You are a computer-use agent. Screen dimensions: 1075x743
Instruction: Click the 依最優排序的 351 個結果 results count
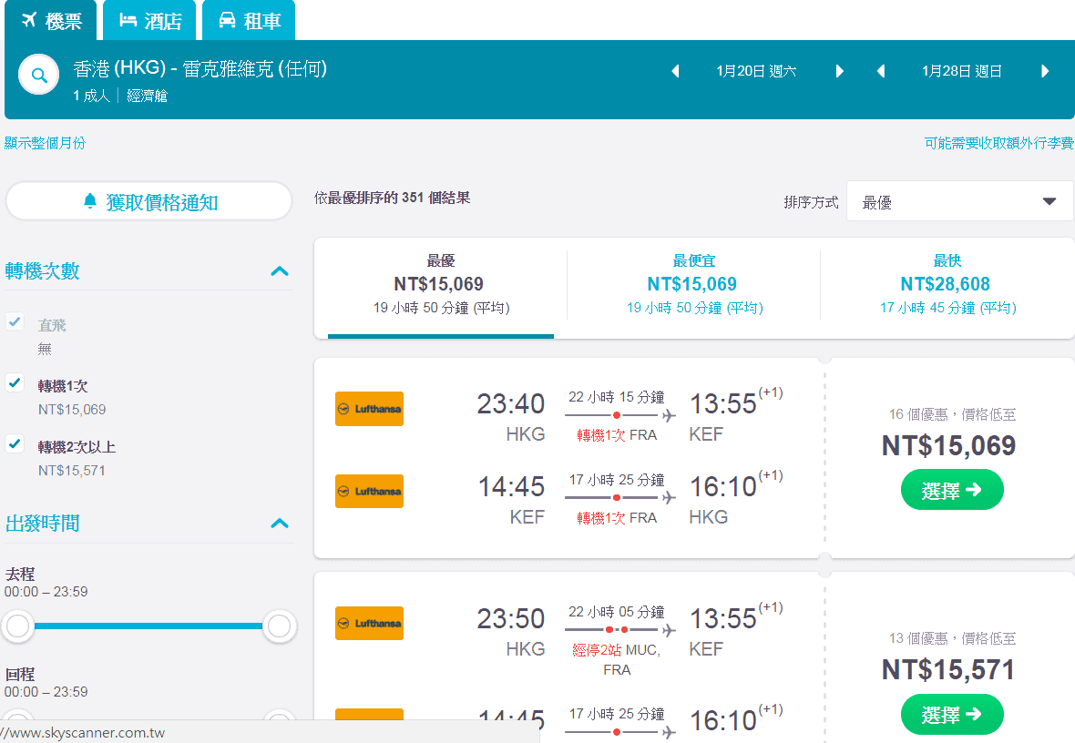[392, 198]
